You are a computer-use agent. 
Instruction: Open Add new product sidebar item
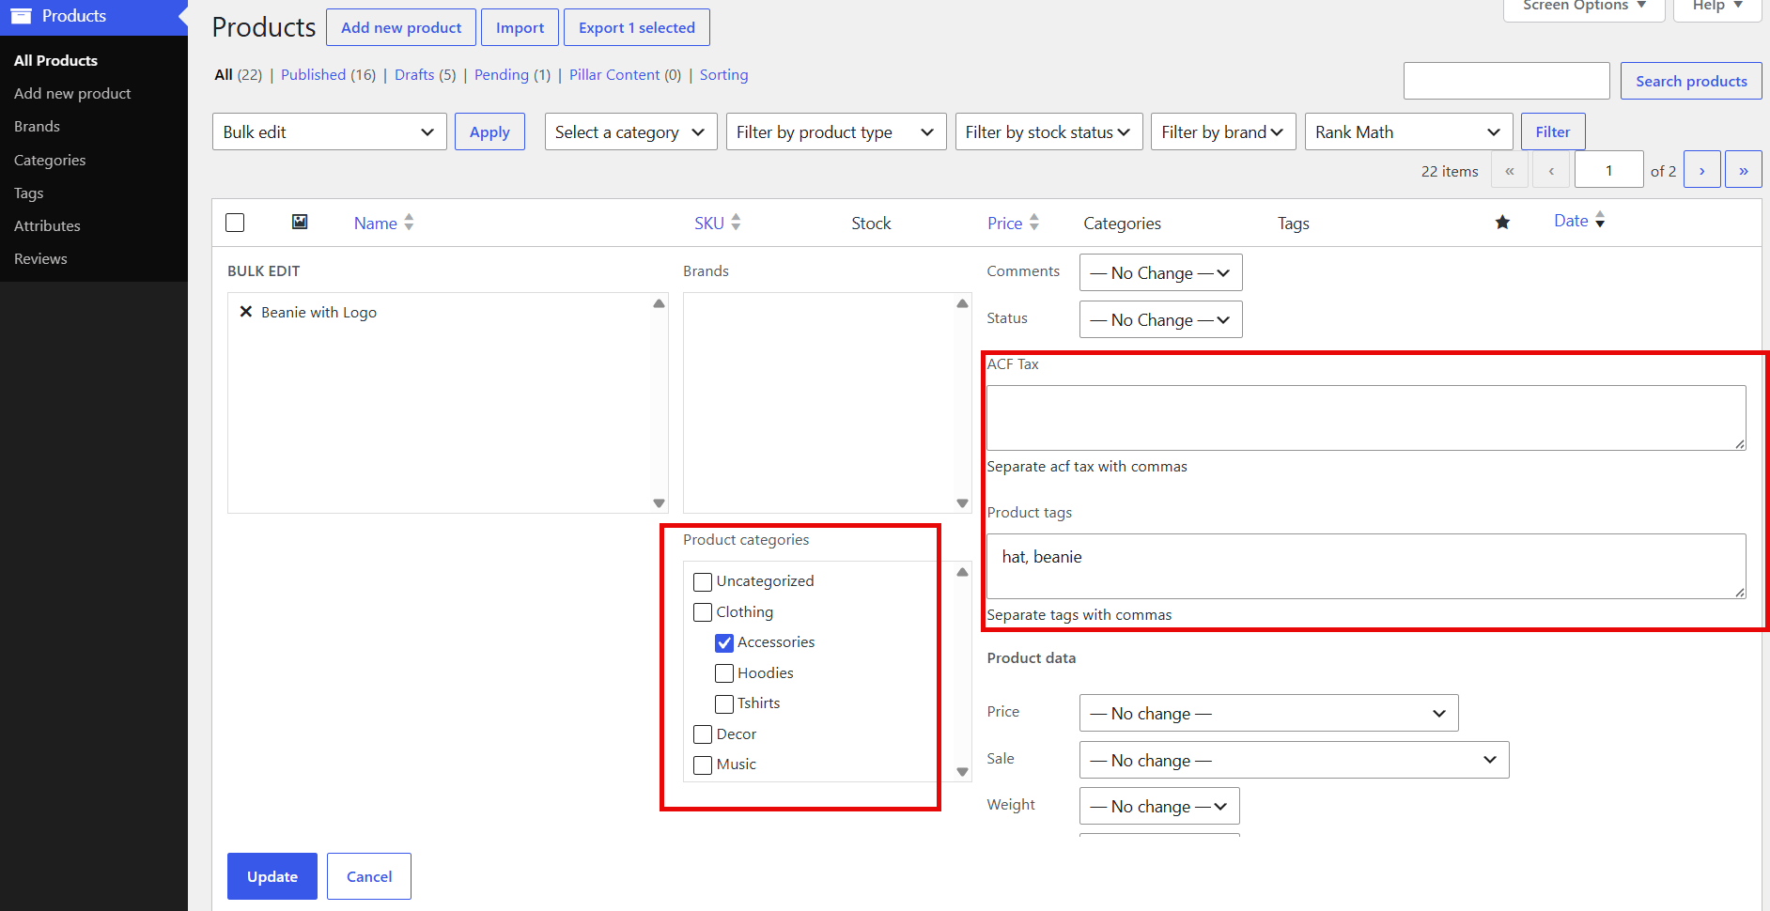pyautogui.click(x=72, y=93)
